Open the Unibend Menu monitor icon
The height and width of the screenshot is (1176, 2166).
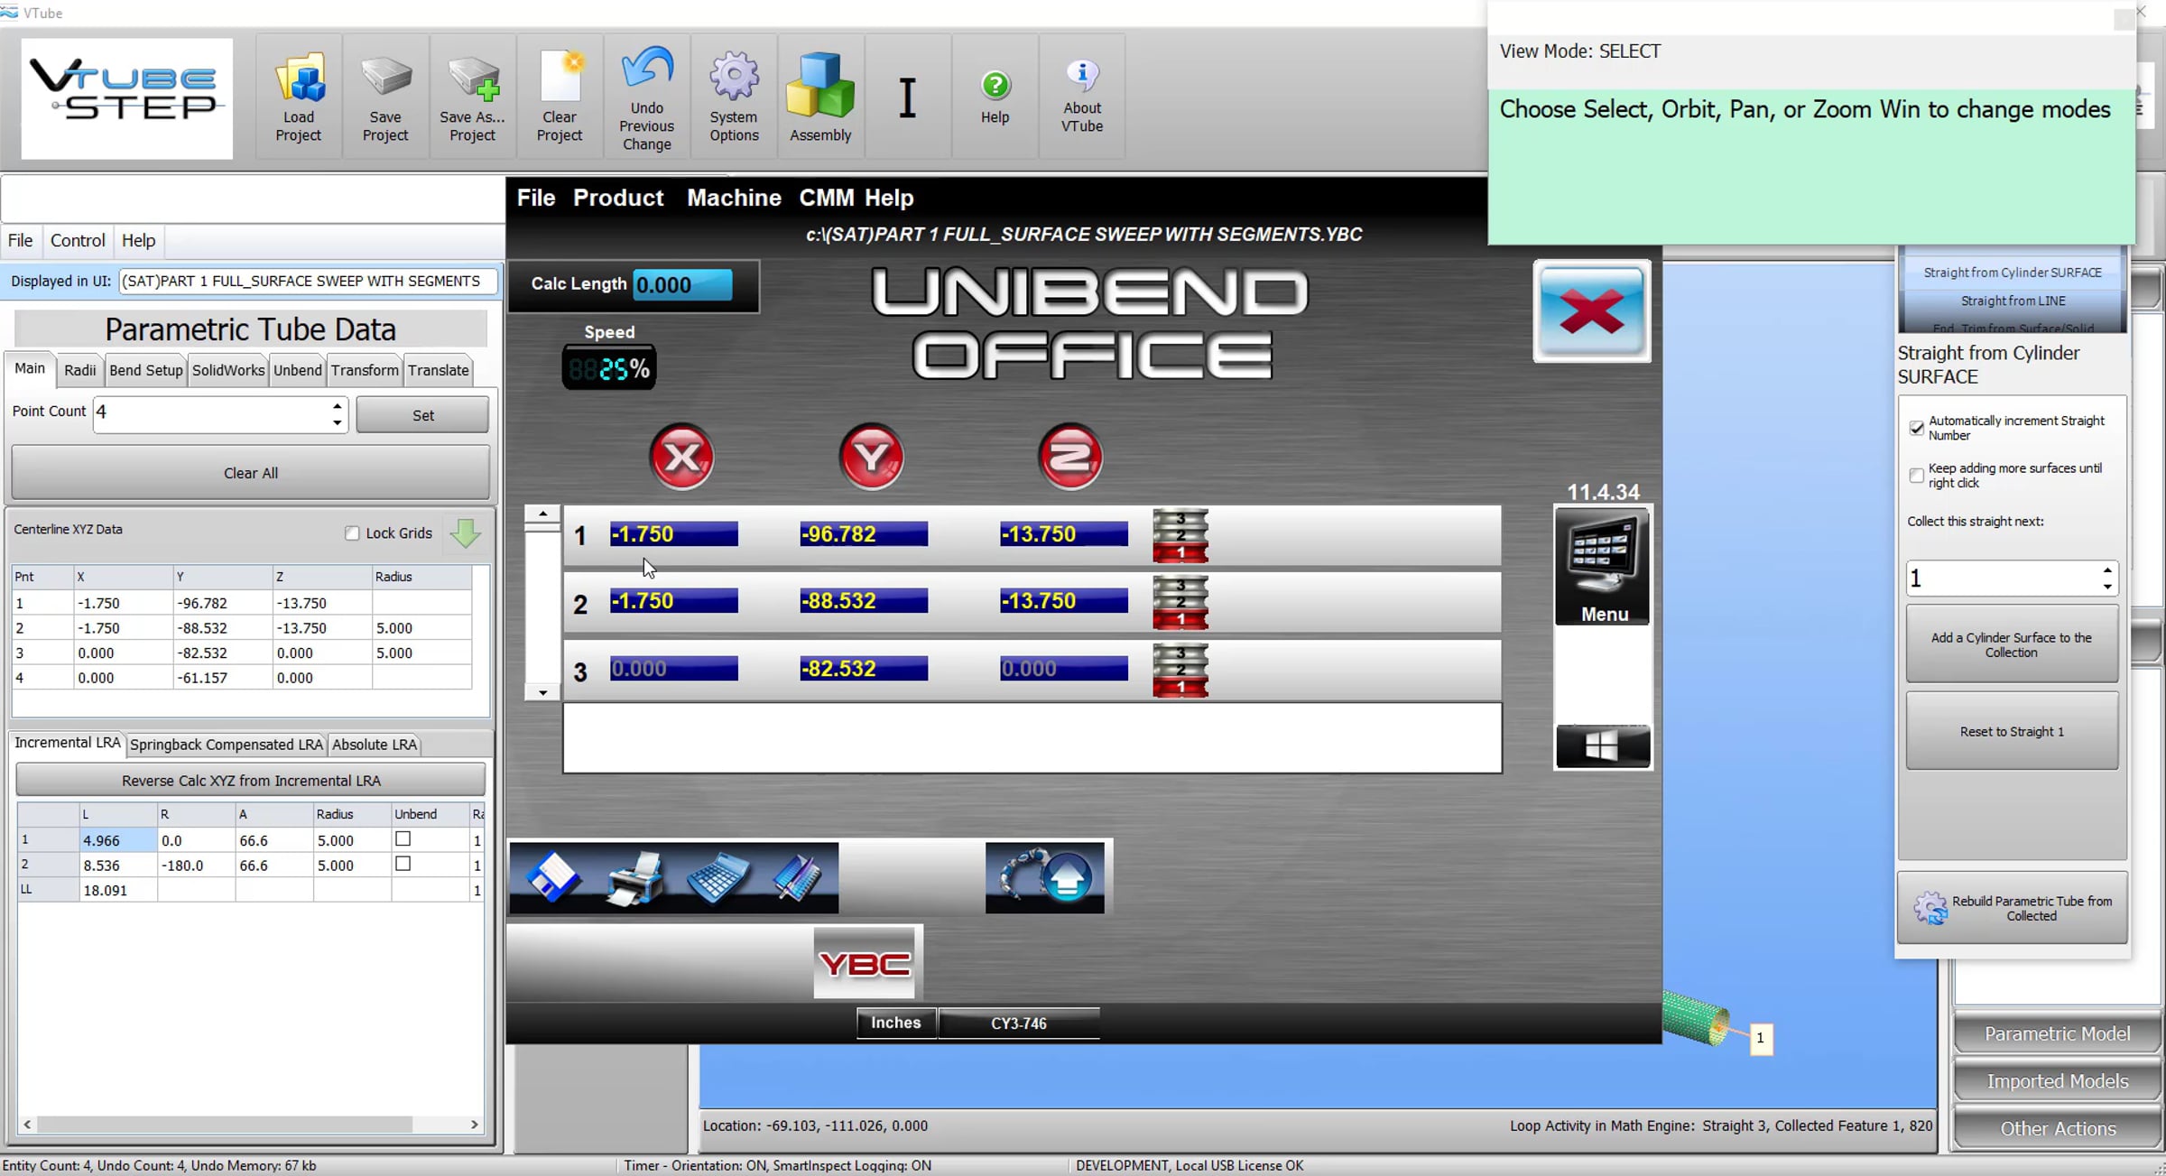click(x=1603, y=566)
